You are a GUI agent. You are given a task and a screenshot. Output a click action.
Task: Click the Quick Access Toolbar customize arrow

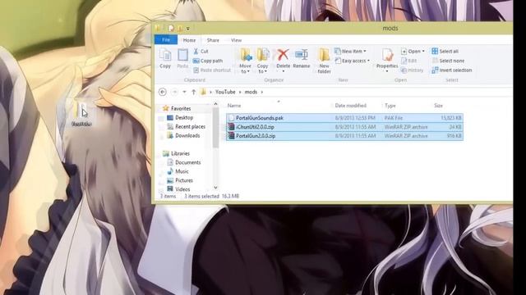tap(188, 29)
